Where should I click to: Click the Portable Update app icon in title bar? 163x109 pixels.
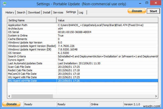5,4
